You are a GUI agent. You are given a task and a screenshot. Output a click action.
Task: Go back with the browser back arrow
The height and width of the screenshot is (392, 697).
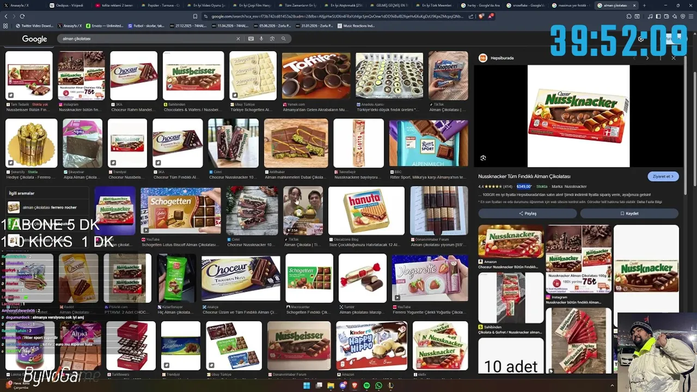point(5,16)
